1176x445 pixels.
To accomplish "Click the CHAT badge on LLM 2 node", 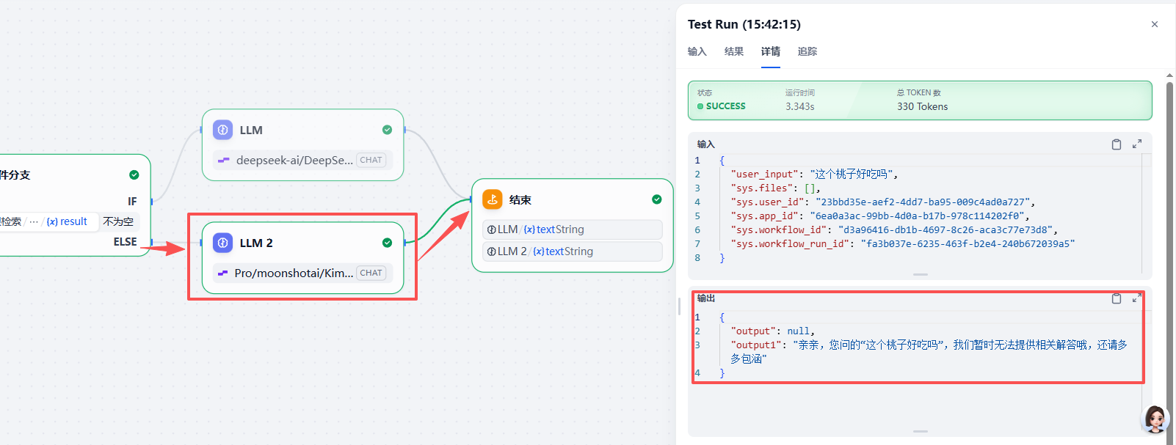I will [x=371, y=273].
